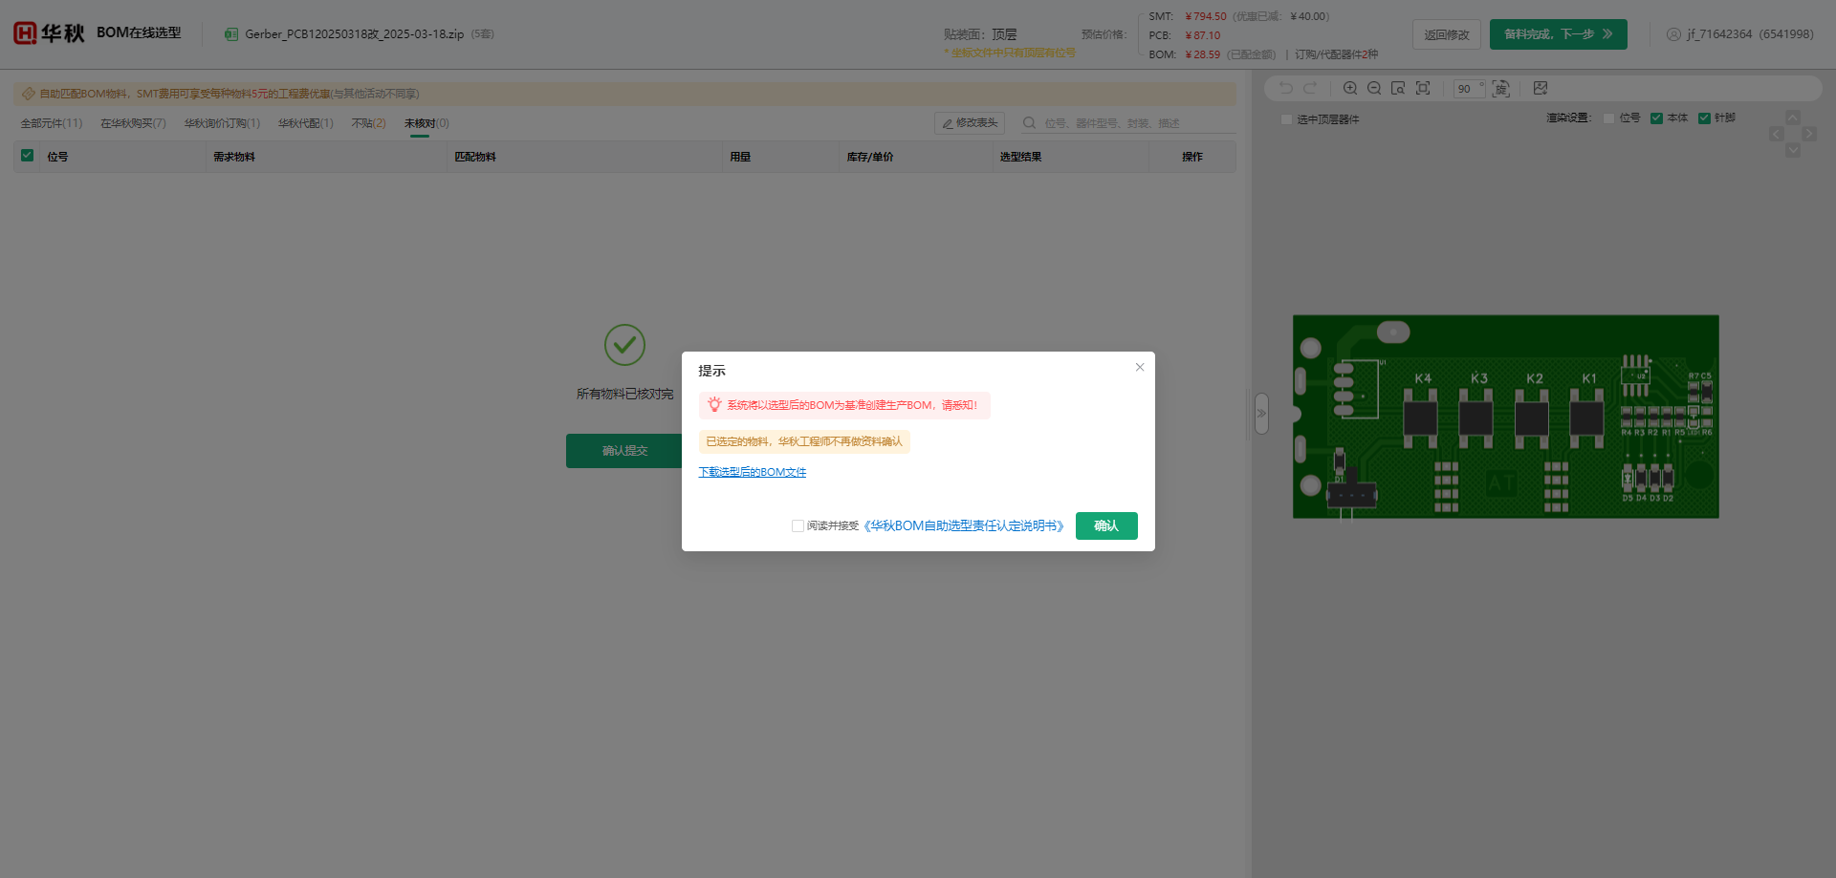Switch to 不贴(2) tab
The width and height of the screenshot is (1836, 878).
tap(368, 123)
